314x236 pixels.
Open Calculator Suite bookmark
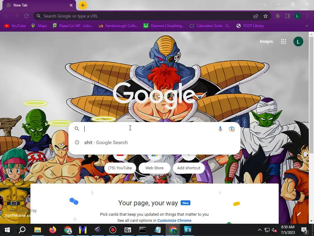pos(210,26)
